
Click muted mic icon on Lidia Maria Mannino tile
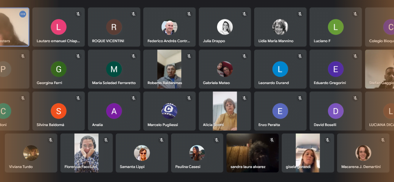(300, 14)
